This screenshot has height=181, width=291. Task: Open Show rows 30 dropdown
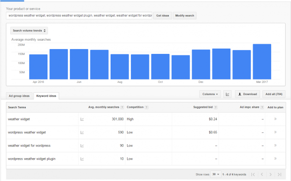[x=216, y=174]
